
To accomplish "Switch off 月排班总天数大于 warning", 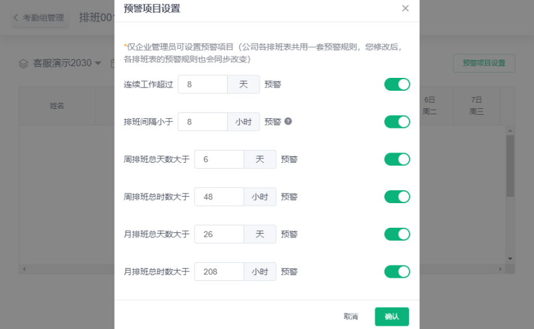I will coord(397,234).
